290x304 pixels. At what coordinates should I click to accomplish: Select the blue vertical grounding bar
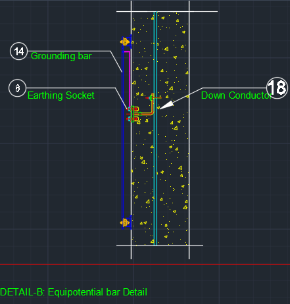pos(123,132)
